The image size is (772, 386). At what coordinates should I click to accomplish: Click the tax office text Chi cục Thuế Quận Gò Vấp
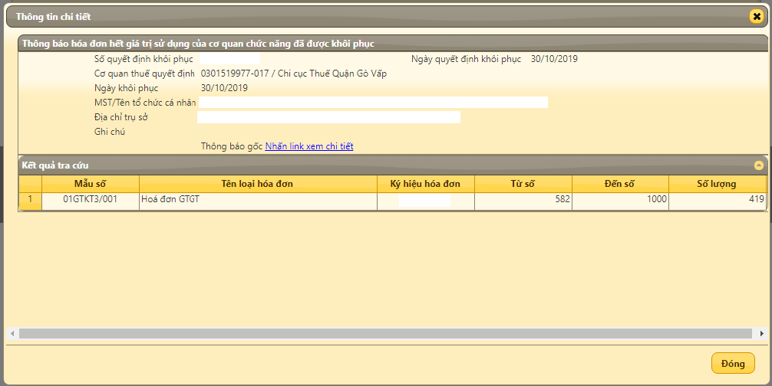[332, 74]
